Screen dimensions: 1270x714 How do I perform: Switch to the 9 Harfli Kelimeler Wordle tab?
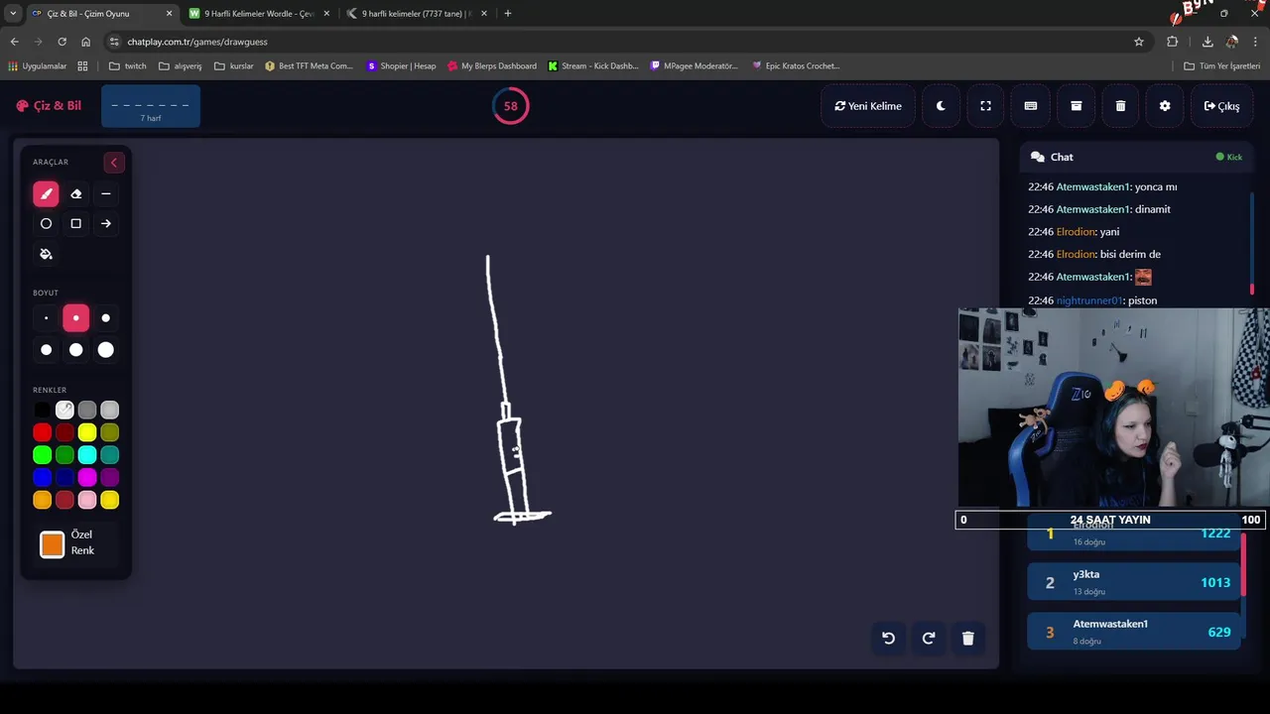click(260, 14)
